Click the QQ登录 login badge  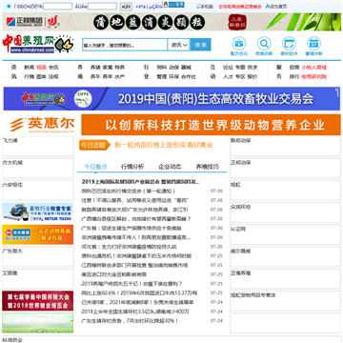coord(173,5)
